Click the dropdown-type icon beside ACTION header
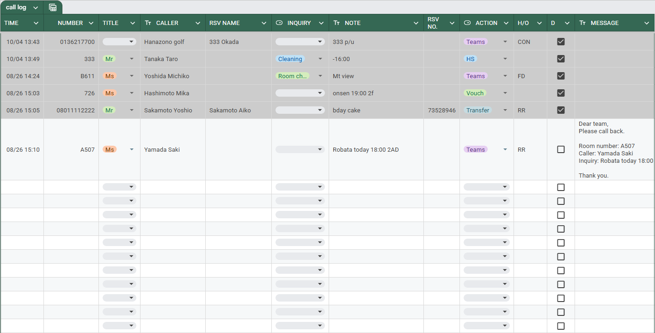Viewport: 655px width, 333px height. point(467,23)
